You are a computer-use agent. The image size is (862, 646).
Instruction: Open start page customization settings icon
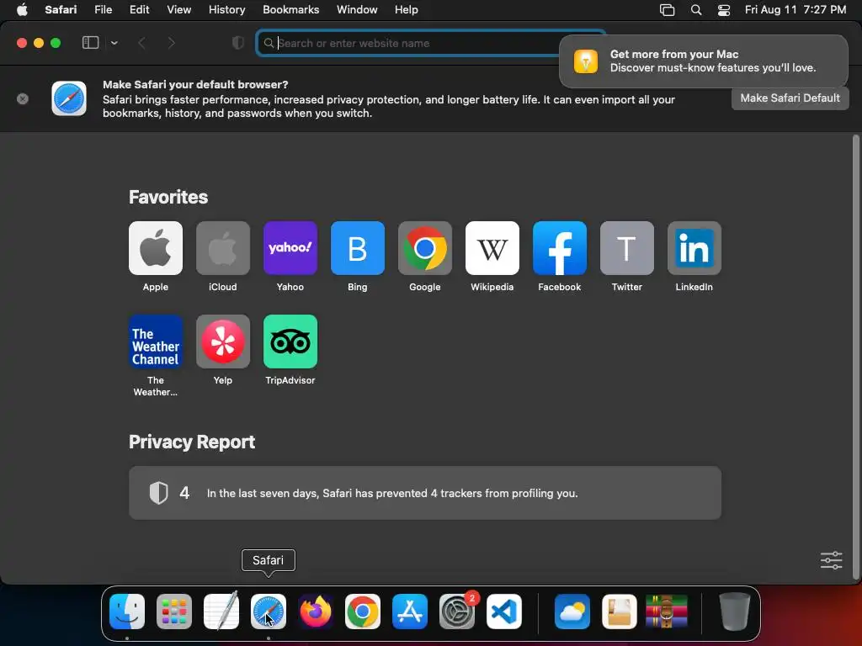click(831, 560)
